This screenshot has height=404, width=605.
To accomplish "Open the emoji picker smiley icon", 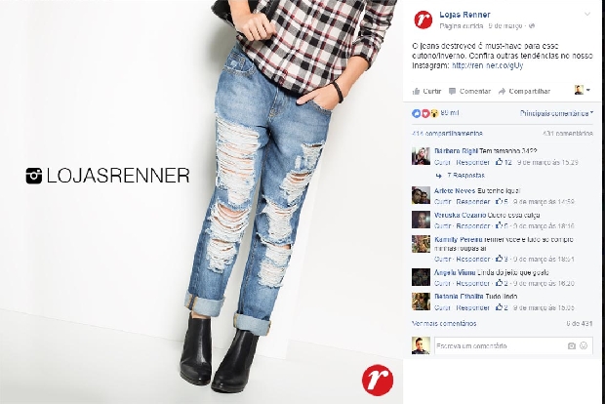I will (584, 345).
